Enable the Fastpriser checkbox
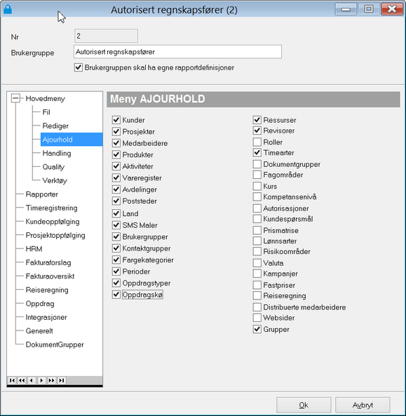This screenshot has height=416, width=406. [257, 286]
